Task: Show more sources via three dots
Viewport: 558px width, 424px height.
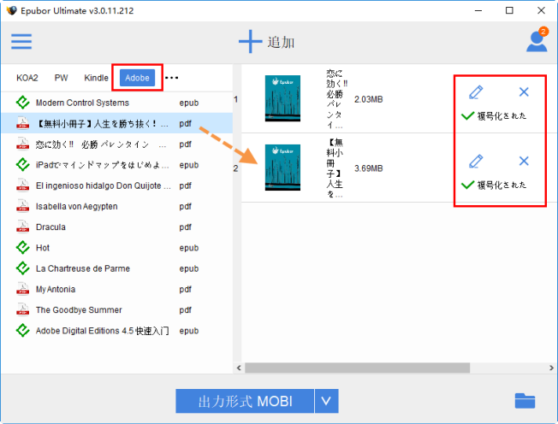Action: 171,78
